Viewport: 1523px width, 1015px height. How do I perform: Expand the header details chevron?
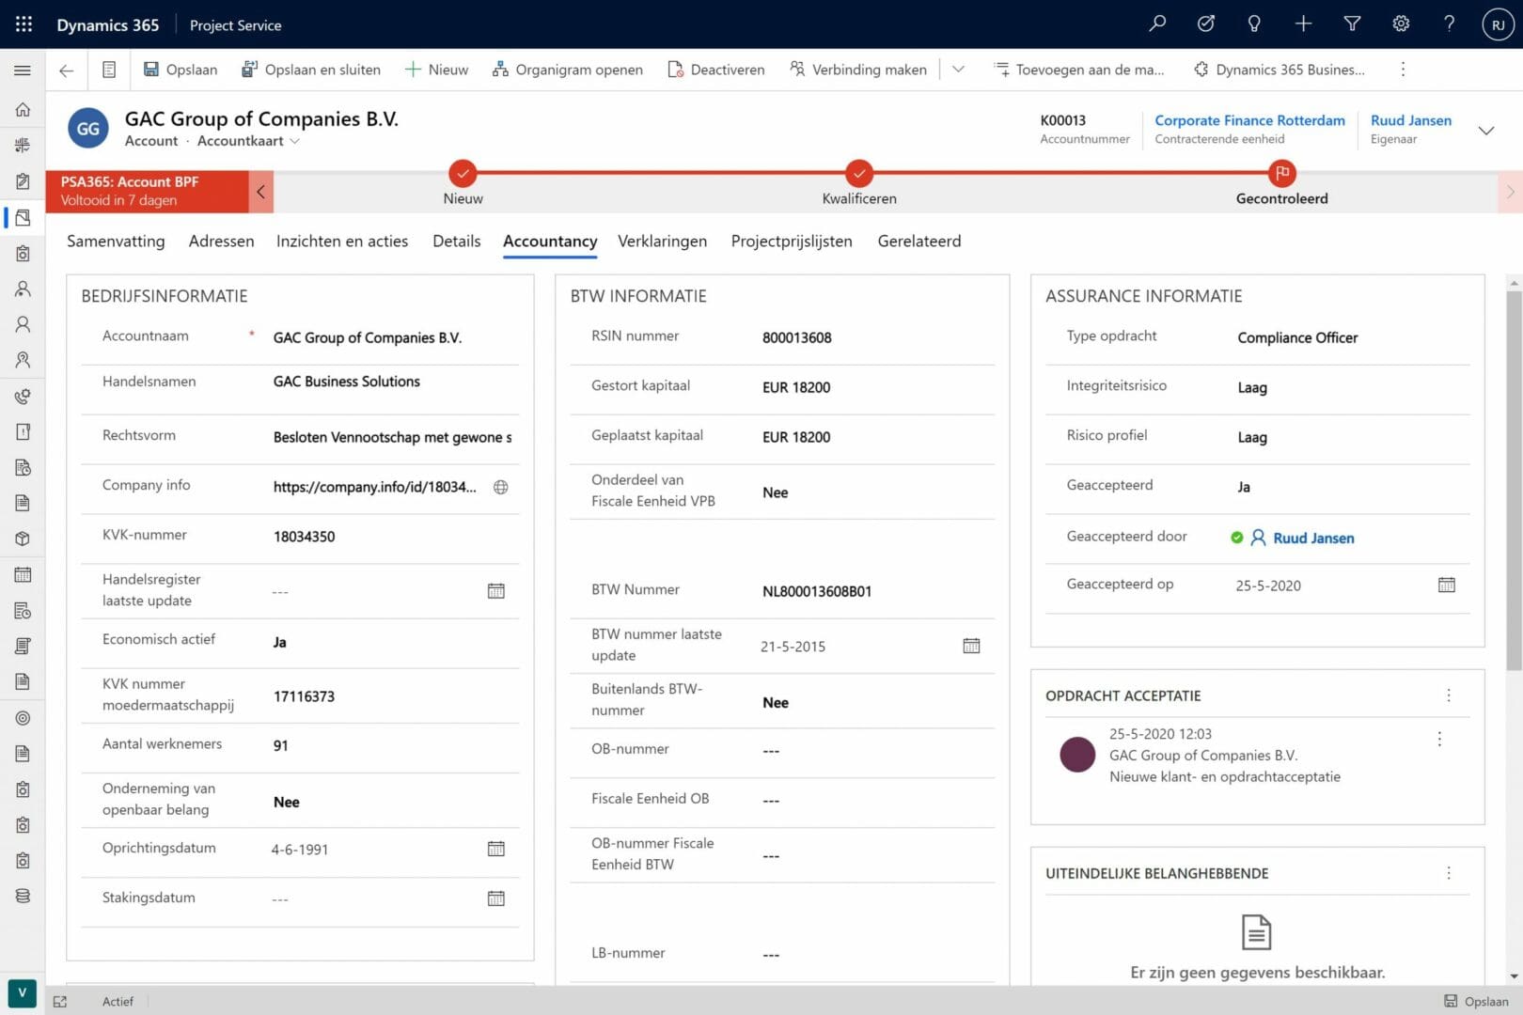coord(1486,130)
